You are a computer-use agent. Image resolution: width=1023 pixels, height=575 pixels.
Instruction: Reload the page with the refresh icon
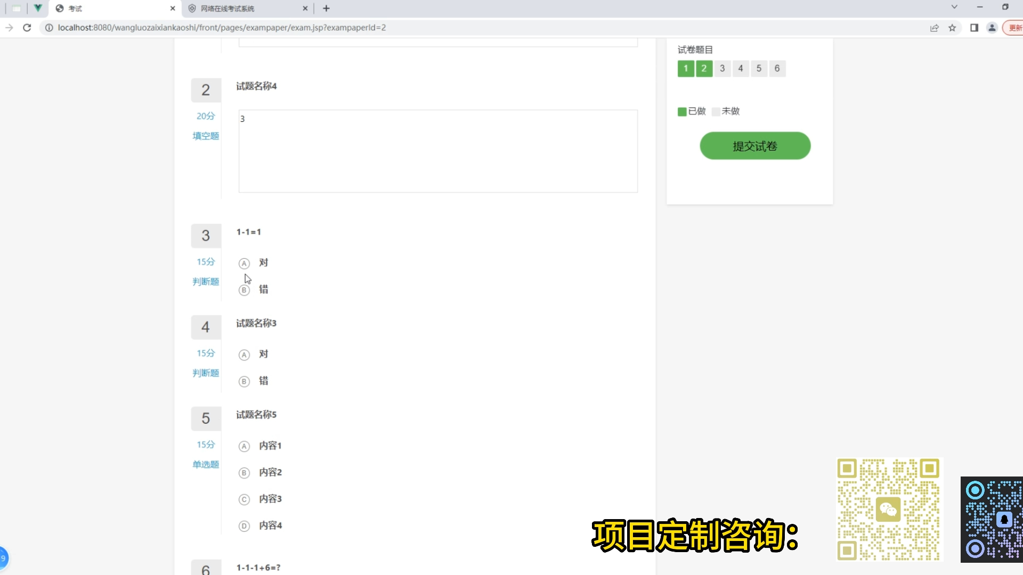(x=27, y=28)
